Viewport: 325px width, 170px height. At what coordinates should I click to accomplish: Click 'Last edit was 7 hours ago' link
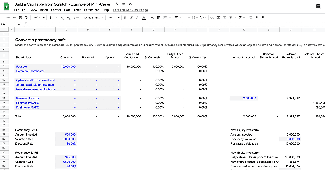click(131, 10)
